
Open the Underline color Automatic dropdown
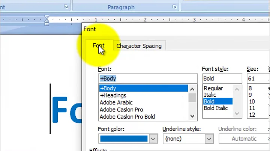pos(244,139)
